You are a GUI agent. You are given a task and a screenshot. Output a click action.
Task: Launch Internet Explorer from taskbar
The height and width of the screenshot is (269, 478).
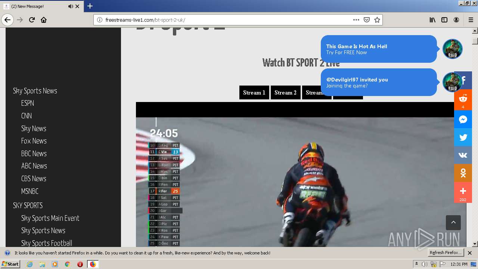[x=30, y=264]
